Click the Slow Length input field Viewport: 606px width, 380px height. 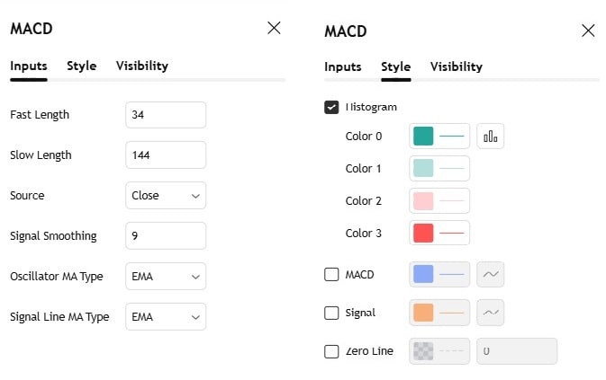[166, 155]
